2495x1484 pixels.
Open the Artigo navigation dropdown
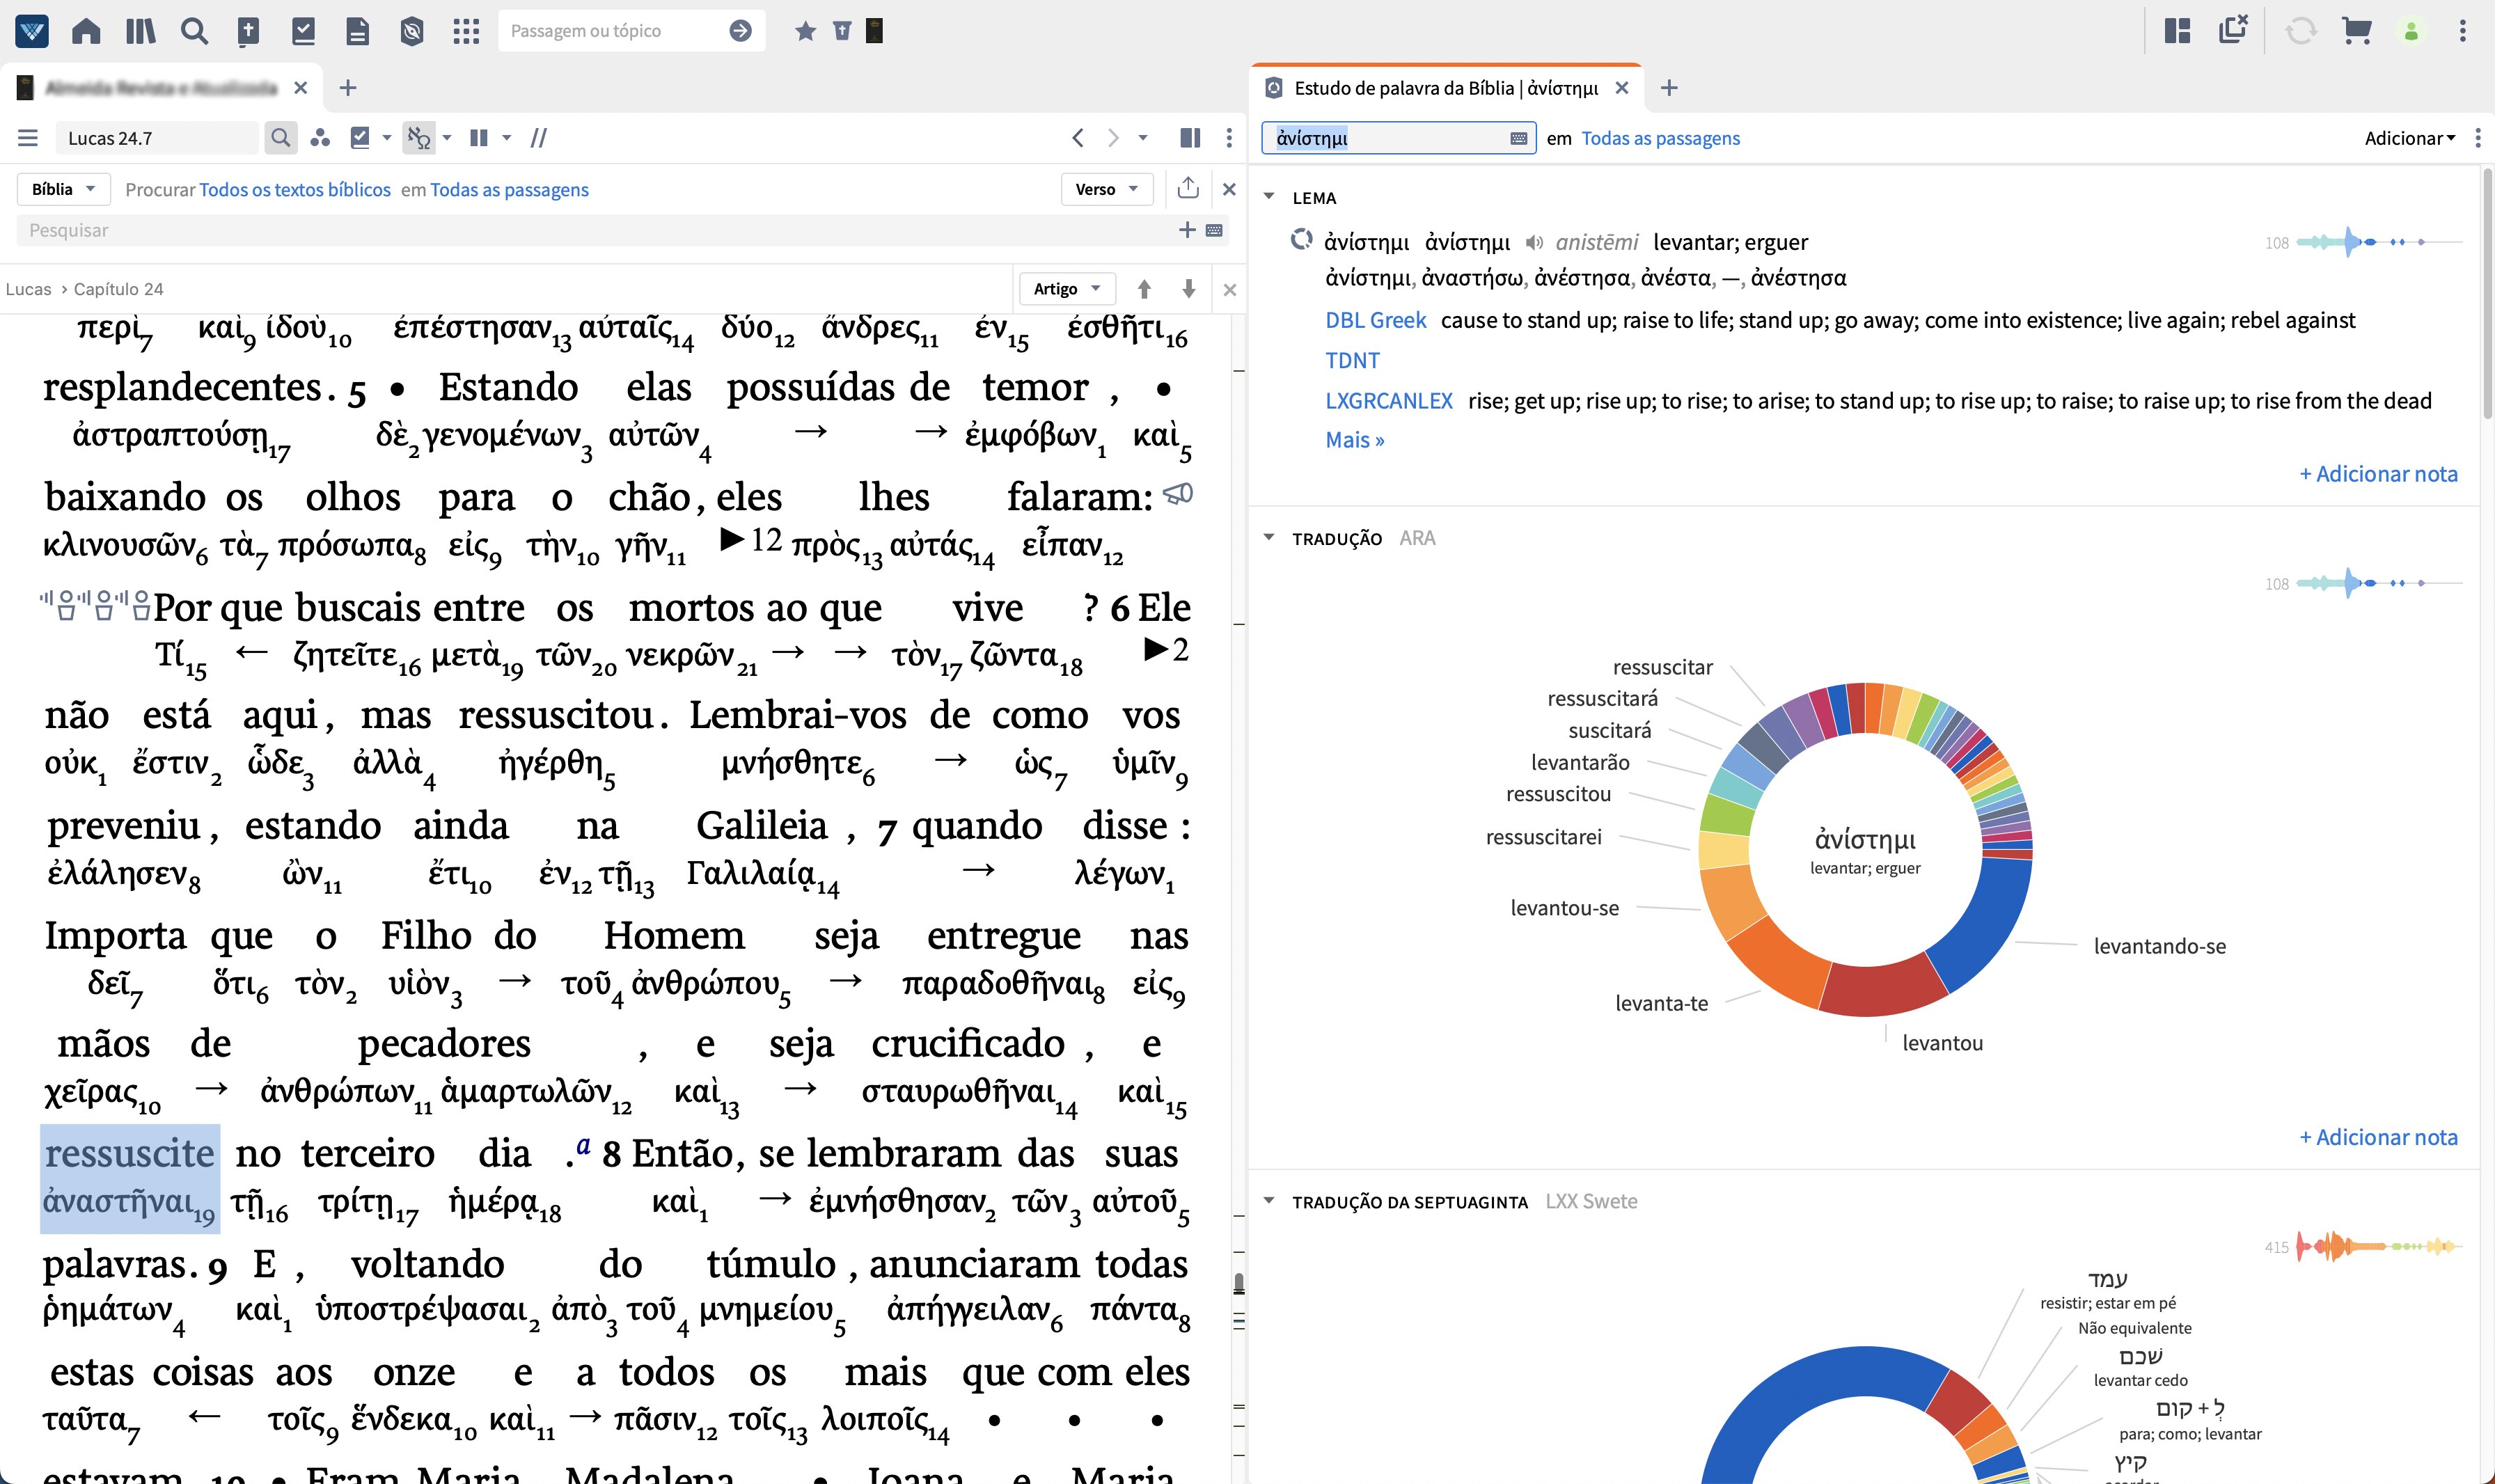coord(1066,289)
